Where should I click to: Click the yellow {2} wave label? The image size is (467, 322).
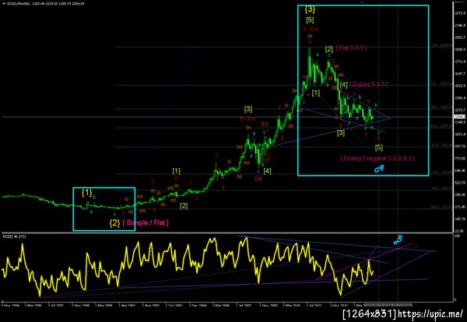tap(114, 223)
